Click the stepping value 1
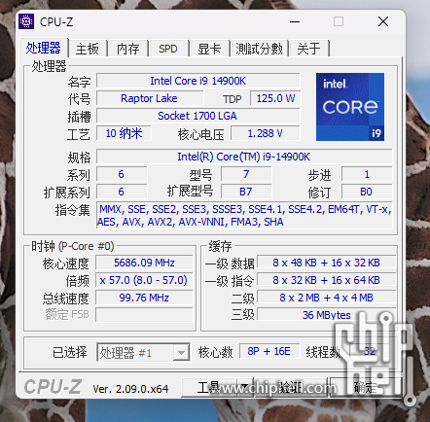 click(367, 174)
